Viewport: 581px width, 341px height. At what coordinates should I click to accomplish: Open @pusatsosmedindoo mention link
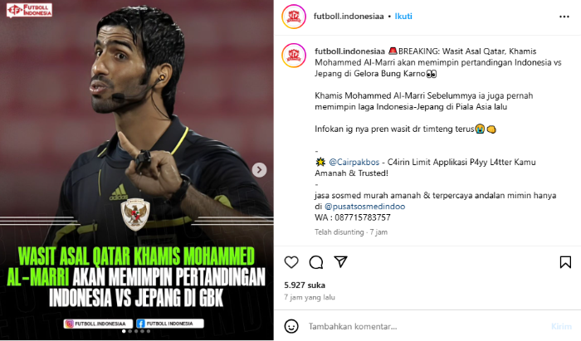(x=364, y=207)
